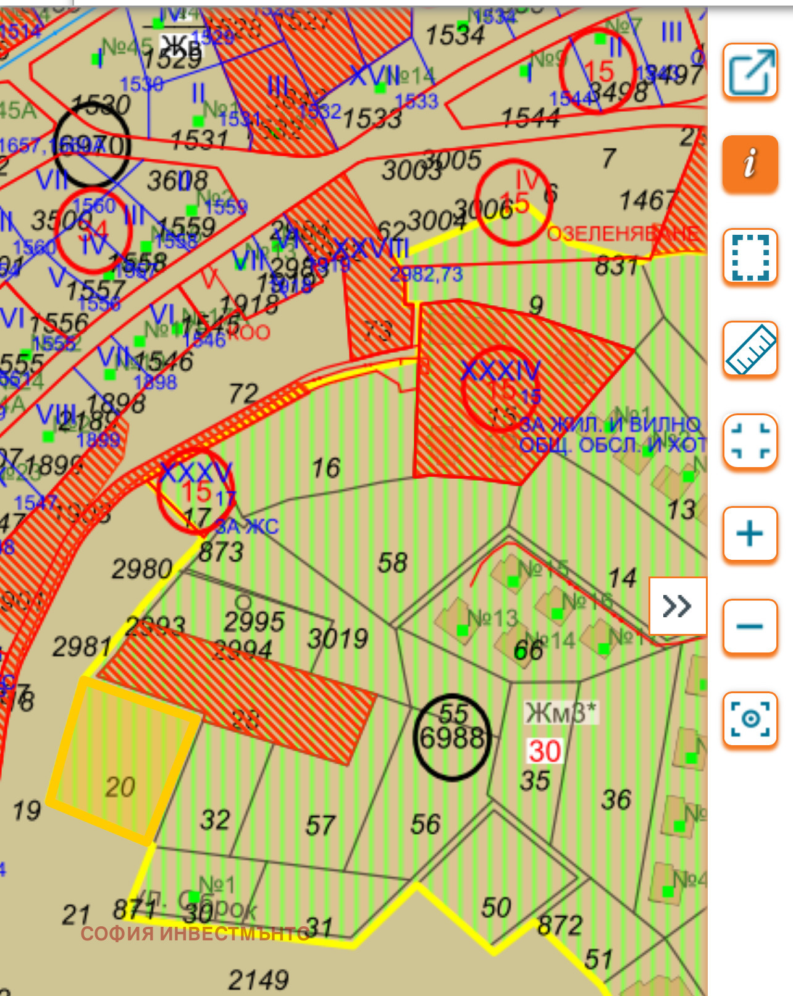Select the rectangle selection tool
793x996 pixels.
click(750, 256)
